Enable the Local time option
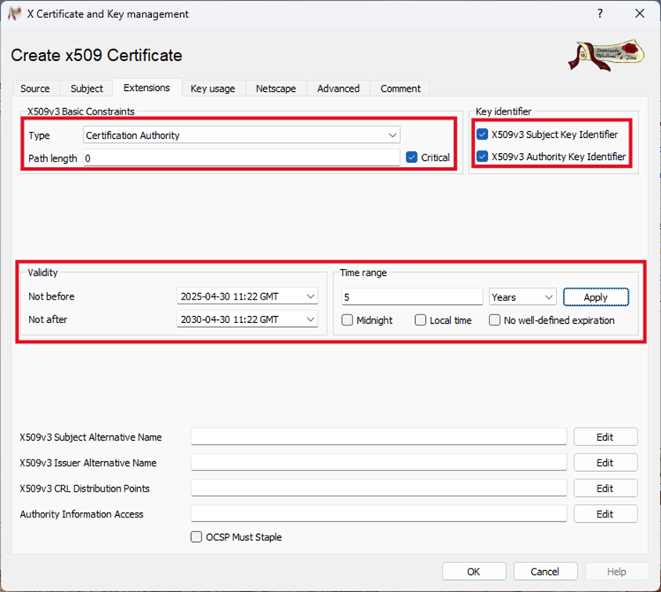Image resolution: width=661 pixels, height=592 pixels. (421, 320)
